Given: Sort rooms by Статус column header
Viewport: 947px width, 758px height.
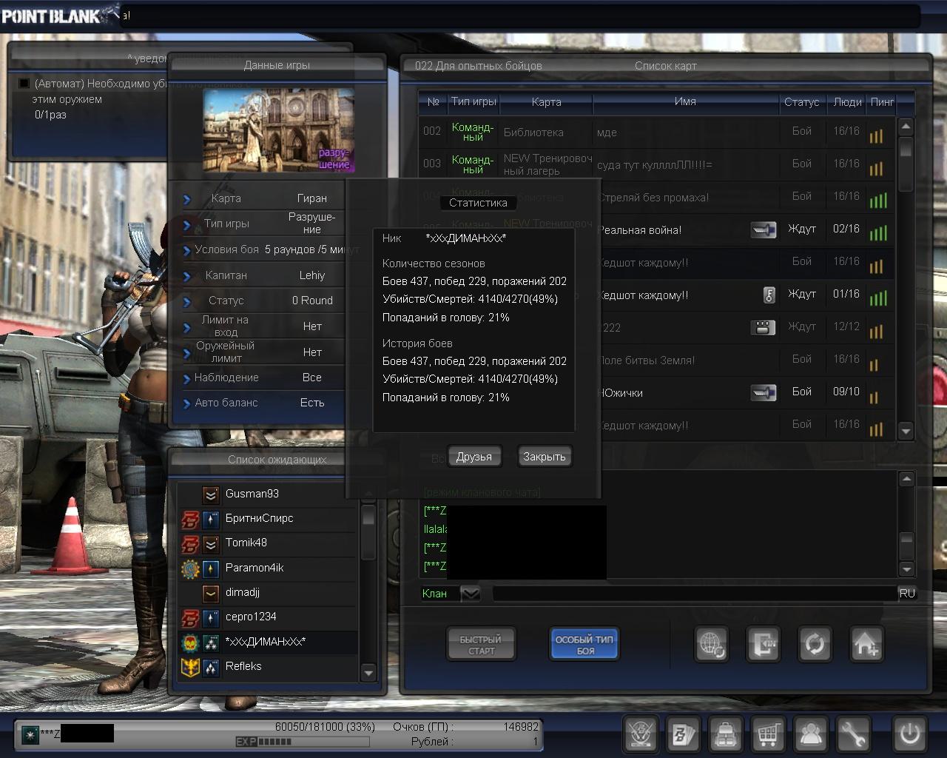Looking at the screenshot, I should coord(802,102).
